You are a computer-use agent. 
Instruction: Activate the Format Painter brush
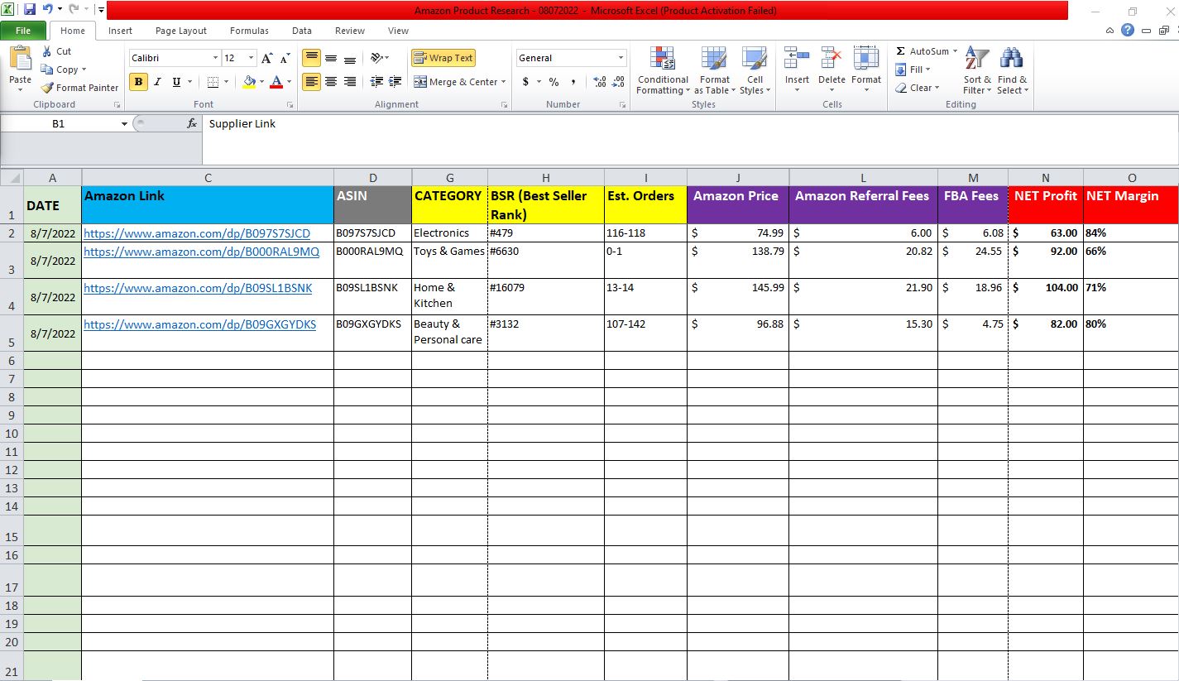pyautogui.click(x=47, y=88)
